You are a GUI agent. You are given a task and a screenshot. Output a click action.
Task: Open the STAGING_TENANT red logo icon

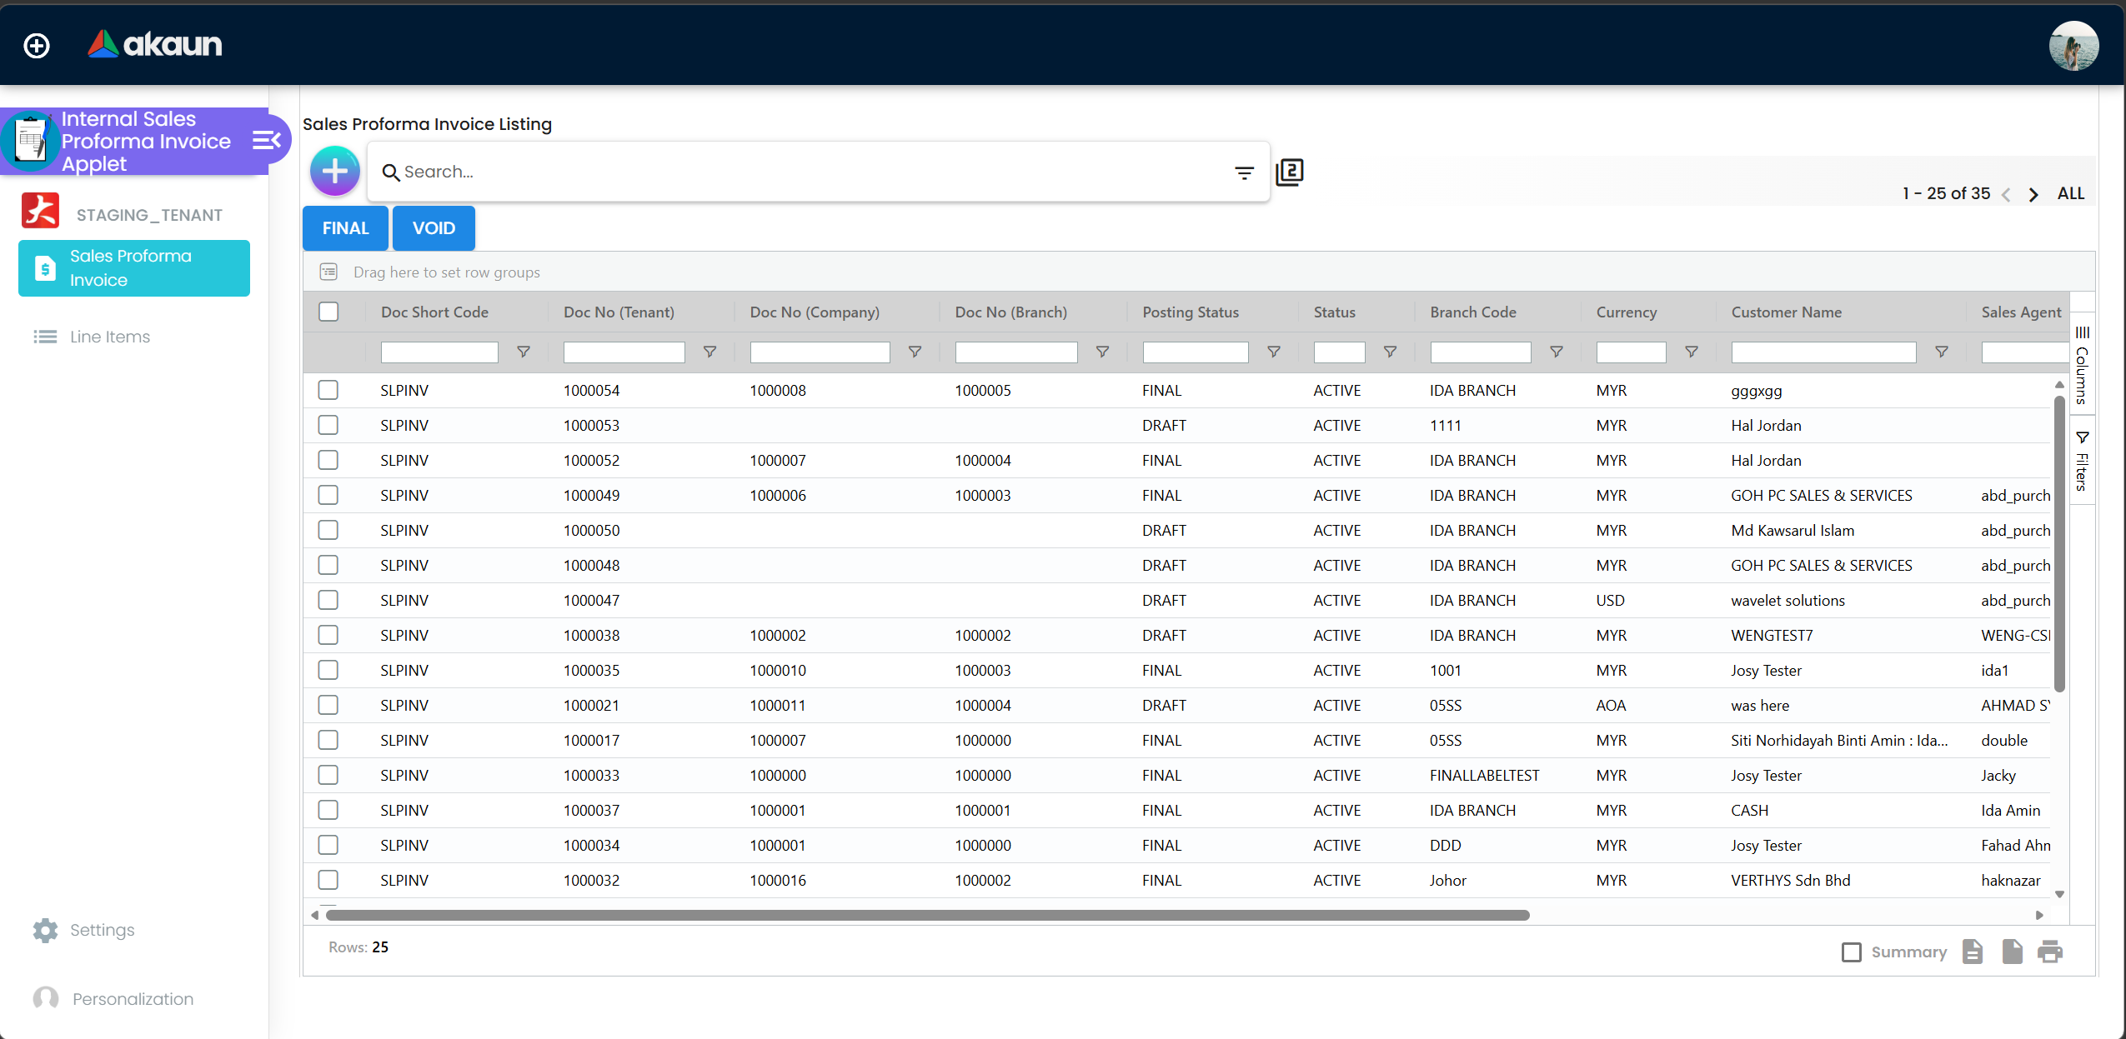pos(39,211)
